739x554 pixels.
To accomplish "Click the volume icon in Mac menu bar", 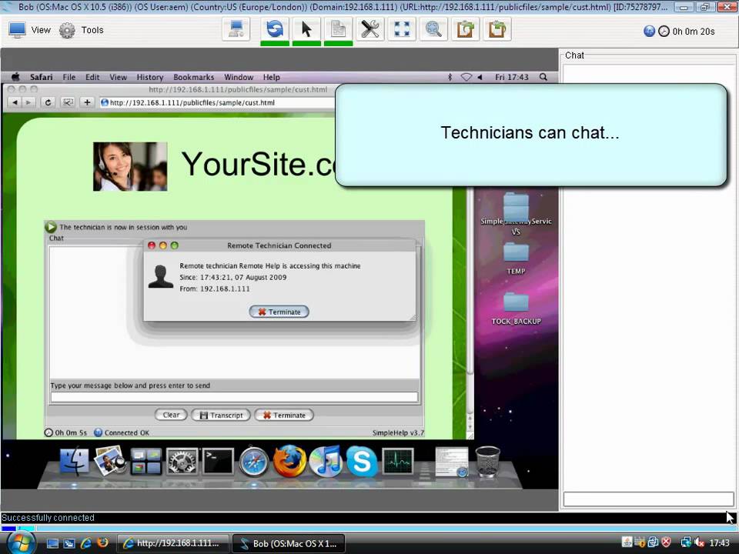I will (x=480, y=77).
